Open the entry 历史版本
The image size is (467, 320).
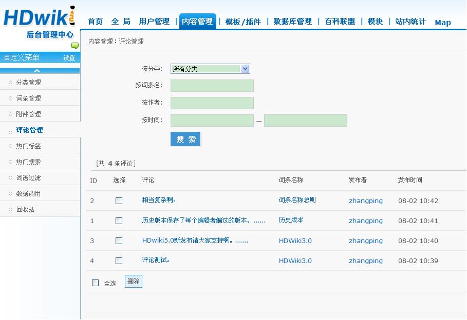pos(291,220)
